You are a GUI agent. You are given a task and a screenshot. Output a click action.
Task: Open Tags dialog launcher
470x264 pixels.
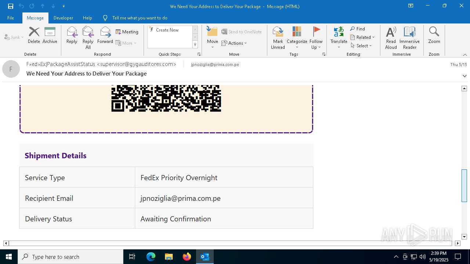point(324,54)
